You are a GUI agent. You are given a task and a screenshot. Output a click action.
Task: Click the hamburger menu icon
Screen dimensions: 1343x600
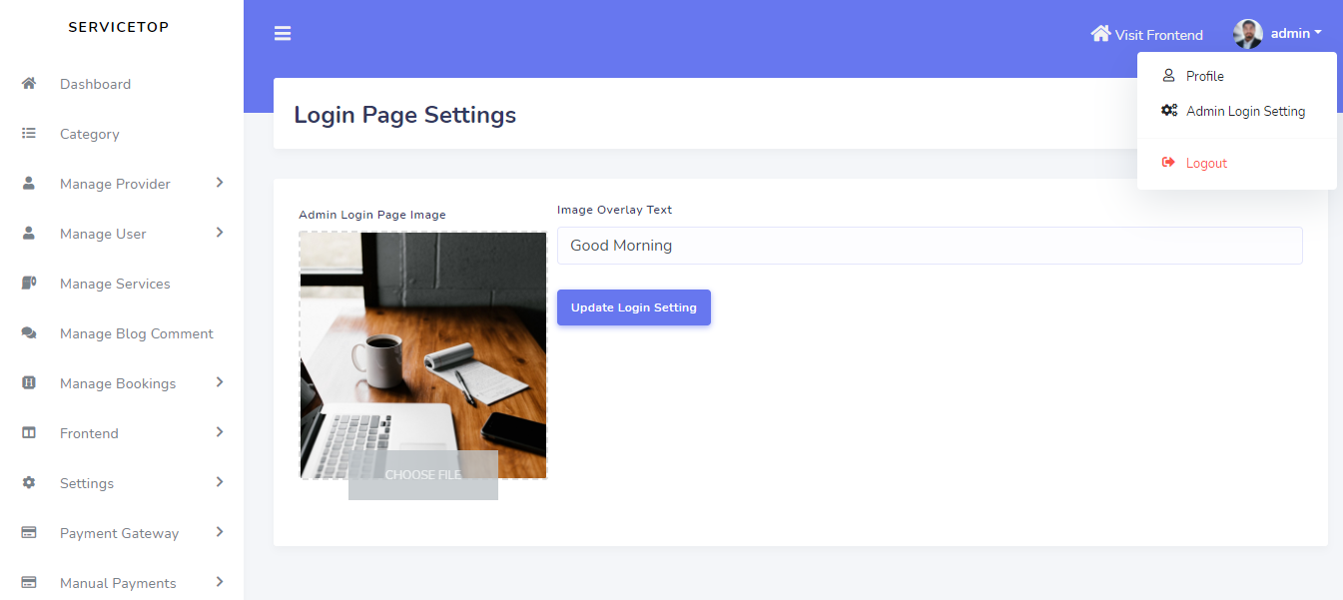(283, 33)
